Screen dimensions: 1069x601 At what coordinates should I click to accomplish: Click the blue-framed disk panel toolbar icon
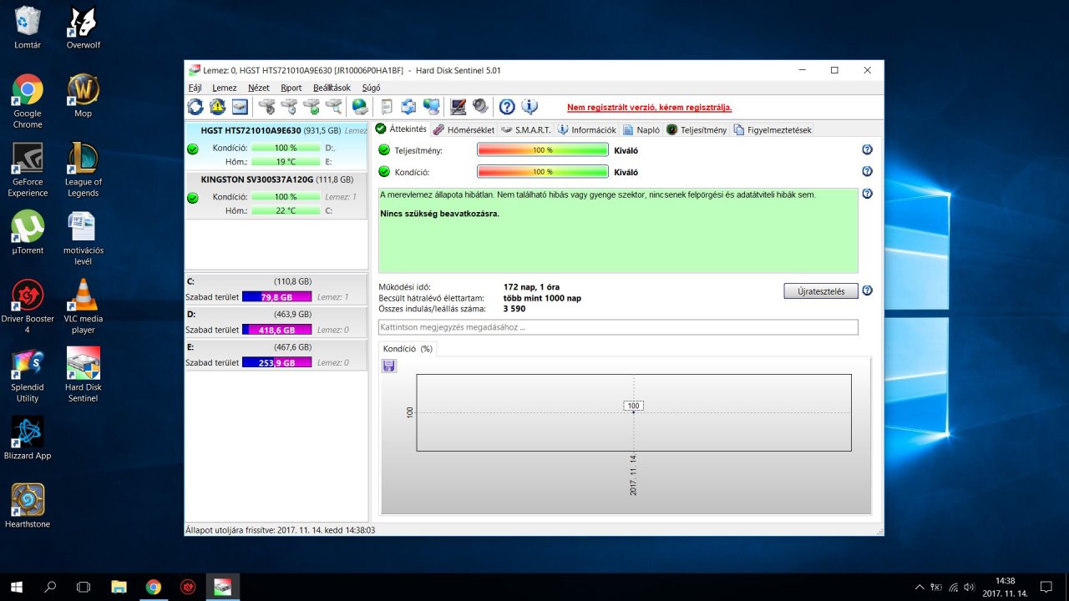241,106
